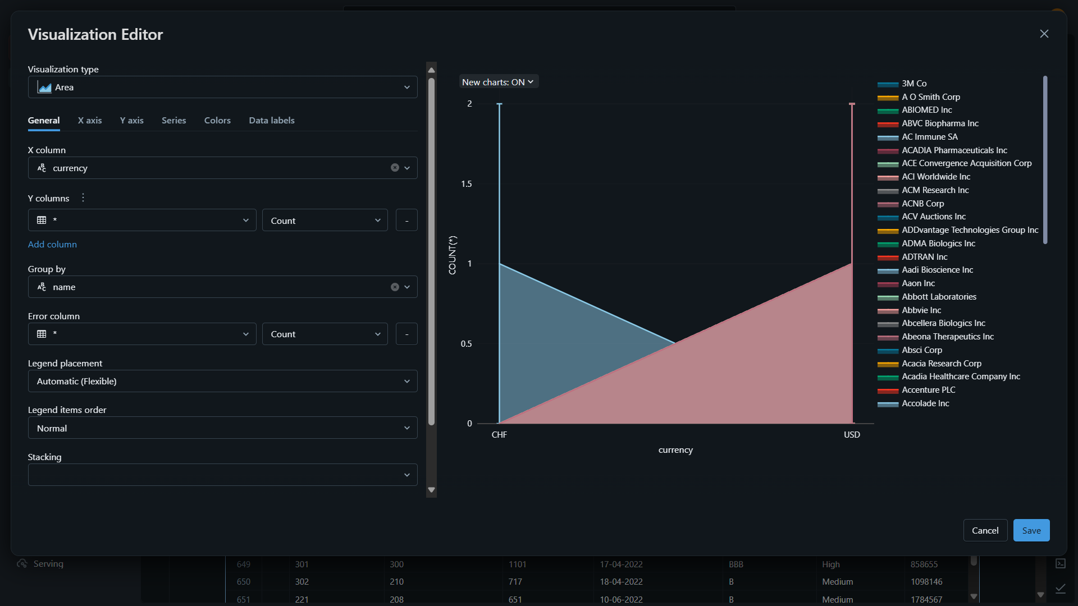The height and width of the screenshot is (606, 1078).
Task: Open Y columns three-dot options menu
Action: coord(83,198)
